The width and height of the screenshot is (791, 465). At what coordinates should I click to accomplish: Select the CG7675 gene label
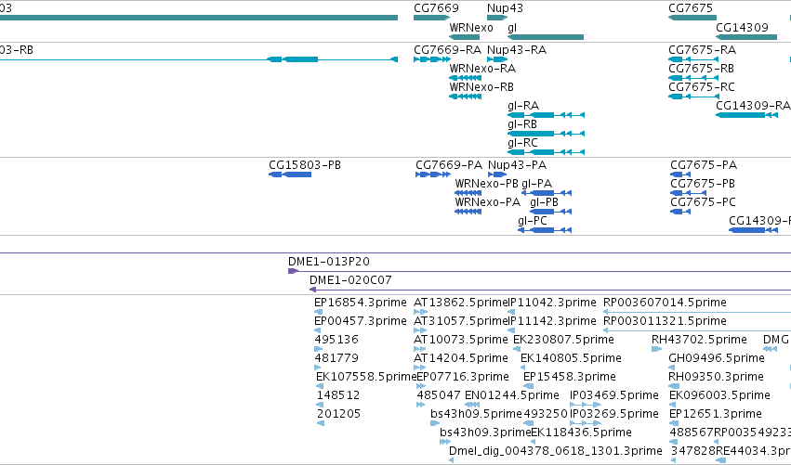pos(691,8)
